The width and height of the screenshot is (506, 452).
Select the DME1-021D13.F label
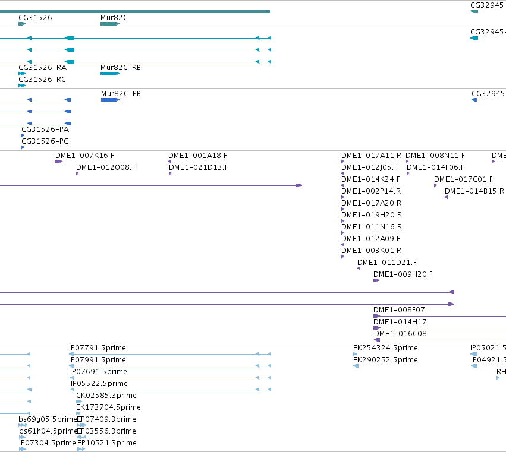click(199, 167)
